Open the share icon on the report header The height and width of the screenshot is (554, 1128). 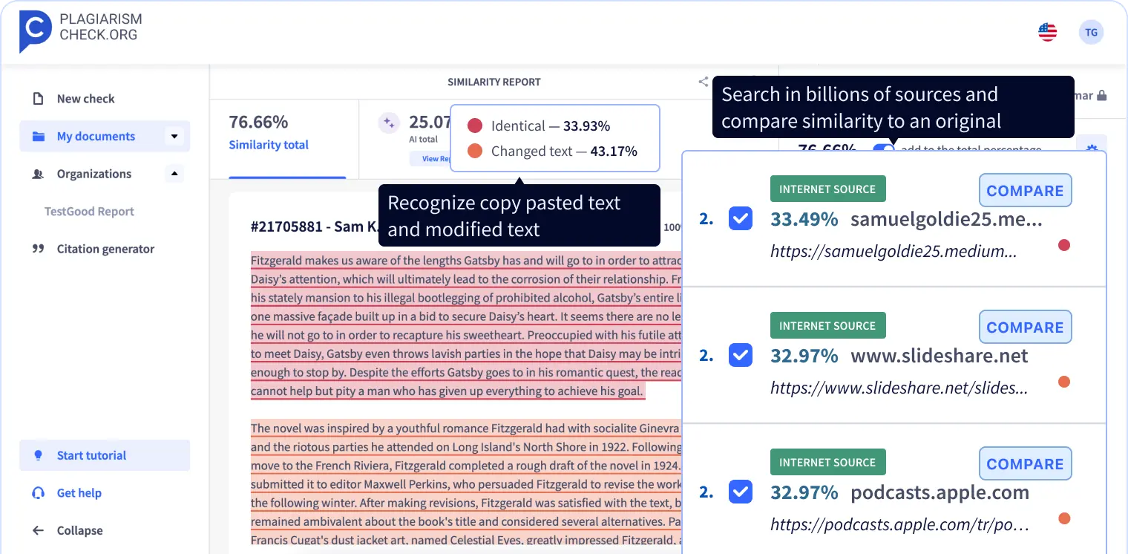[x=703, y=82]
